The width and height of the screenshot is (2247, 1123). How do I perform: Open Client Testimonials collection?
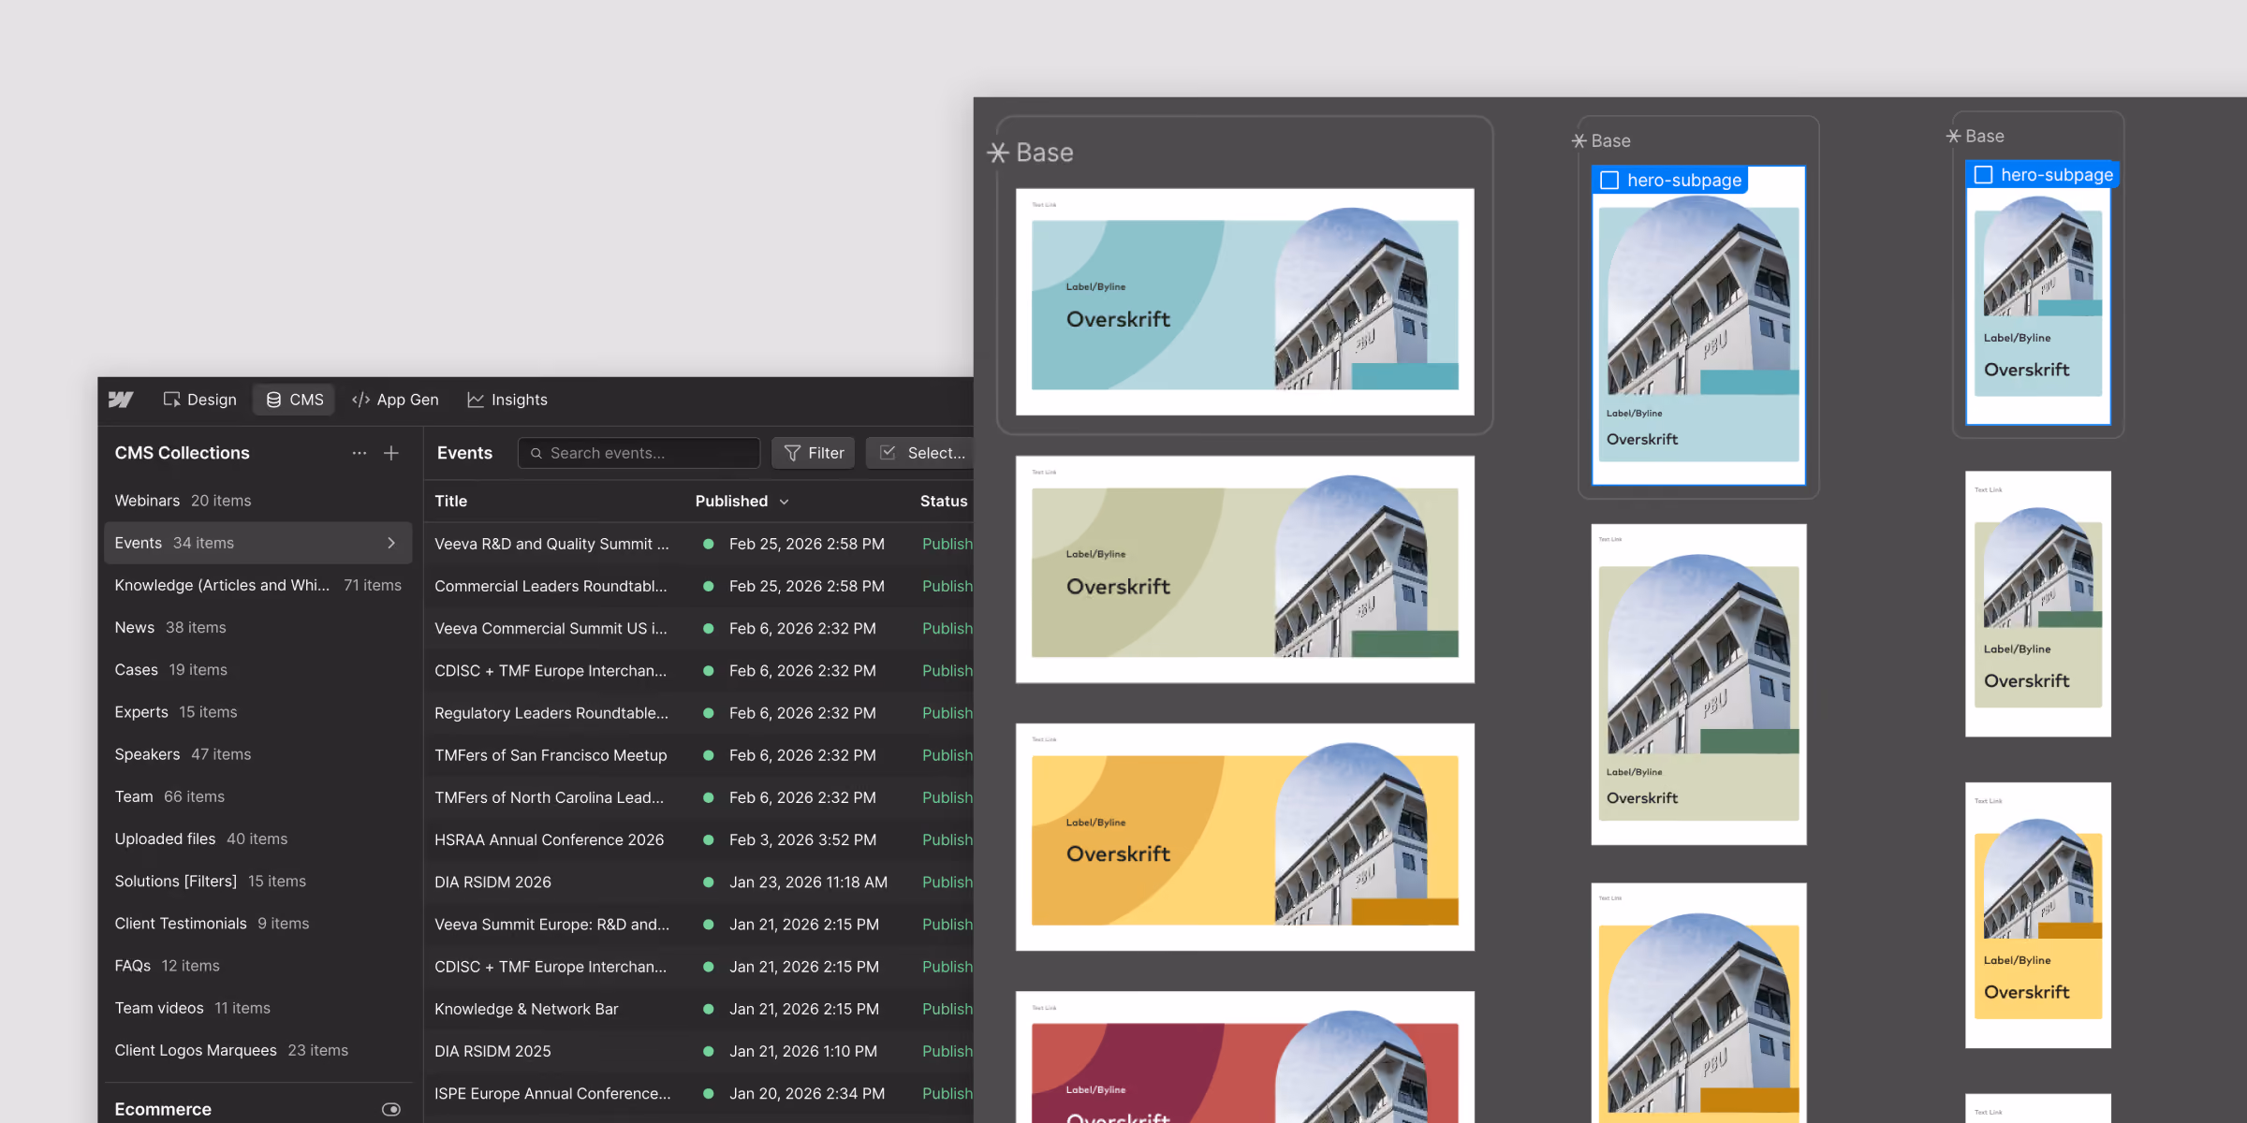258,924
